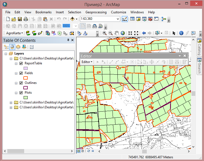Click the Add Data button
The width and height of the screenshot is (204, 161).
click(72, 19)
